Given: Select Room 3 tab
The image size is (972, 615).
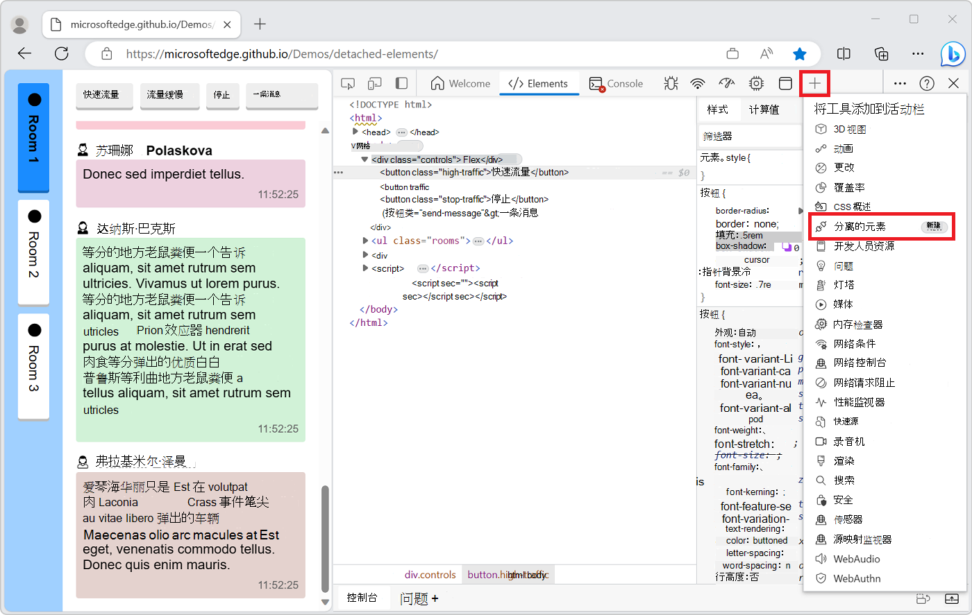Looking at the screenshot, I should 33,365.
